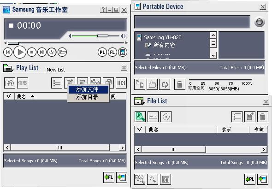Select 添加文件 menu entry

click(89, 89)
